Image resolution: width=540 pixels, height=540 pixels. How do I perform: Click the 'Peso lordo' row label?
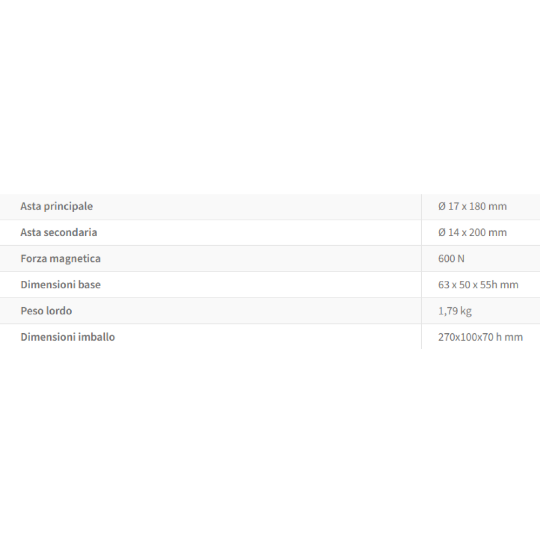click(46, 311)
